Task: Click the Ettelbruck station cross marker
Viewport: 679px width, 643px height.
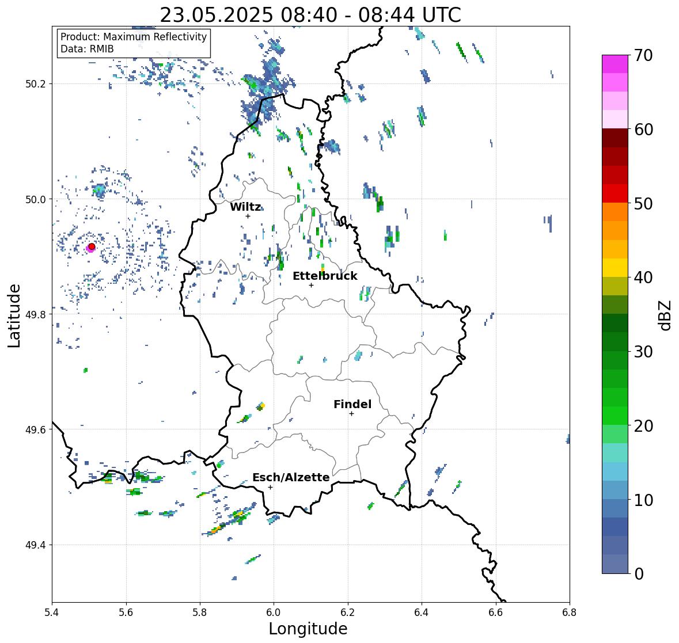Action: click(311, 285)
